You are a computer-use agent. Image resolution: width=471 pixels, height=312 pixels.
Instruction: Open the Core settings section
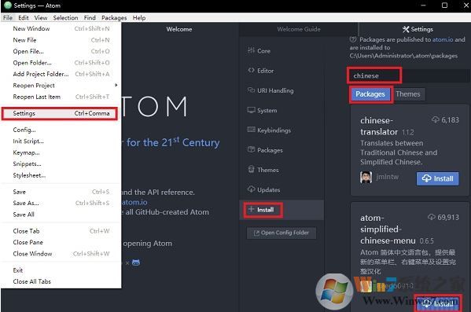pyautogui.click(x=281, y=51)
